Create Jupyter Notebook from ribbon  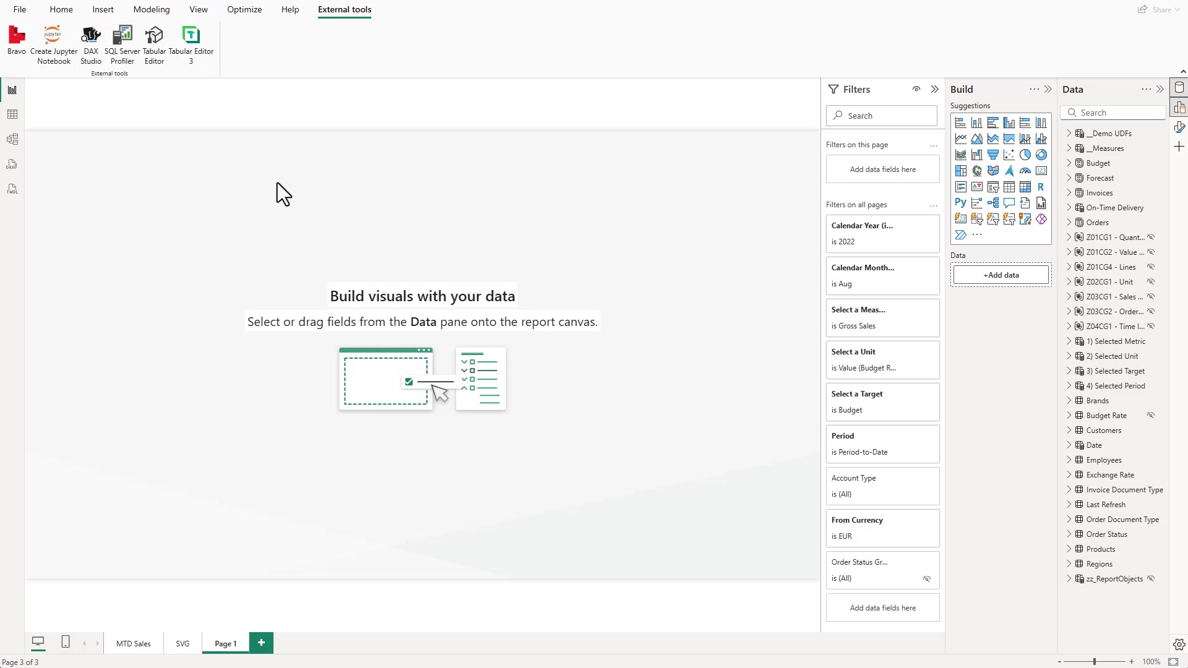coord(54,45)
